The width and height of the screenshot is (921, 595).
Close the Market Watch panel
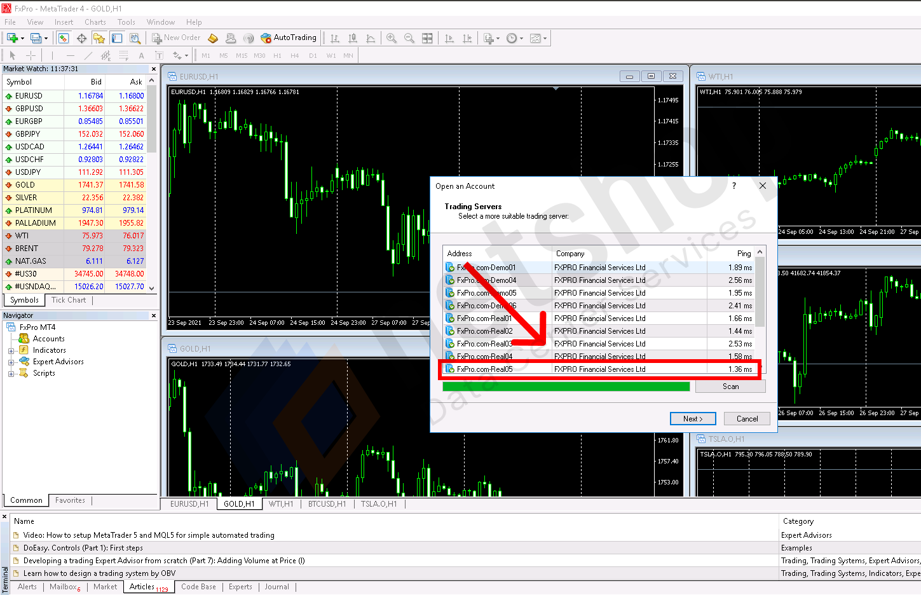[x=154, y=69]
